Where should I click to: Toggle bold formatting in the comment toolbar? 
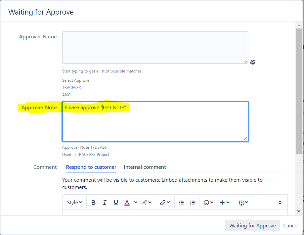(x=93, y=202)
